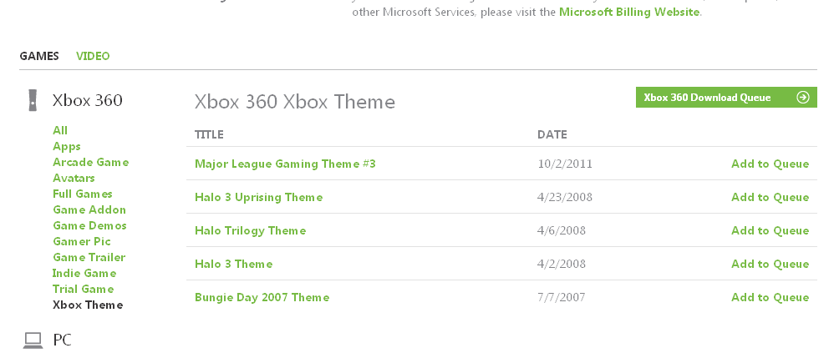Filter by Avatars category
Viewport: 834px width, 353px height.
[x=74, y=178]
